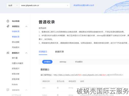Click the 资源提交 sidebar icon

pos(8,26)
